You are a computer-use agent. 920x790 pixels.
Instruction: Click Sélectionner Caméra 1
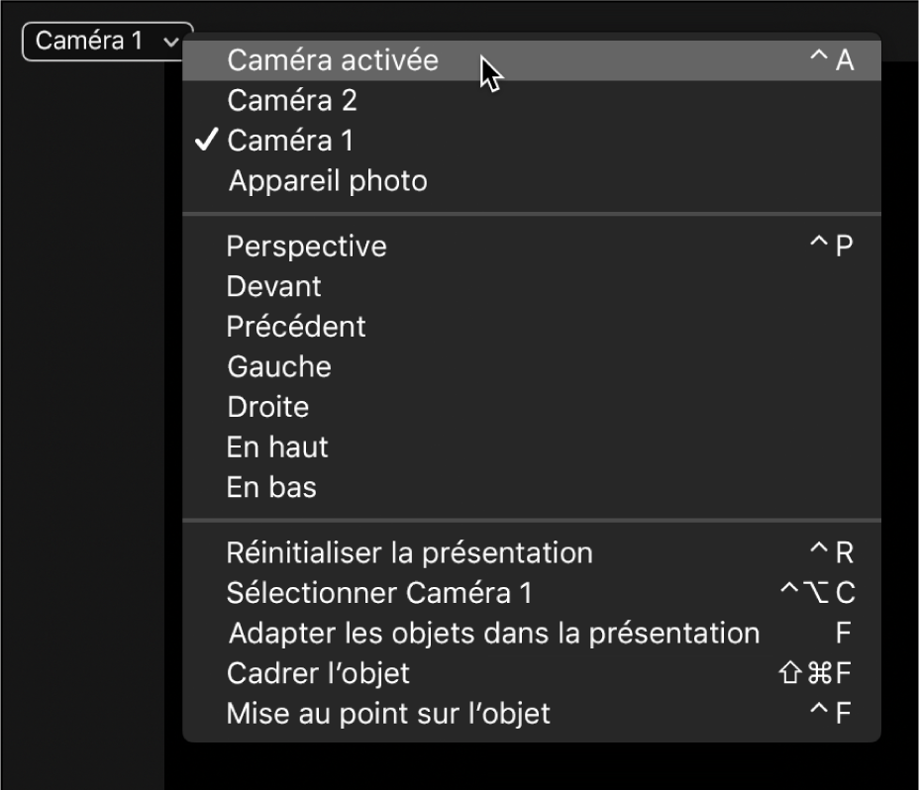click(376, 592)
